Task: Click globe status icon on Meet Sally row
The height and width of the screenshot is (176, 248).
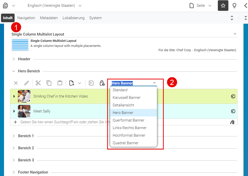Action: tap(233, 111)
